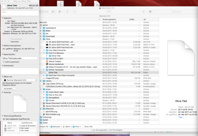Collapse the Musik folder tree
Viewport: 198px width, 136px height.
(41, 89)
